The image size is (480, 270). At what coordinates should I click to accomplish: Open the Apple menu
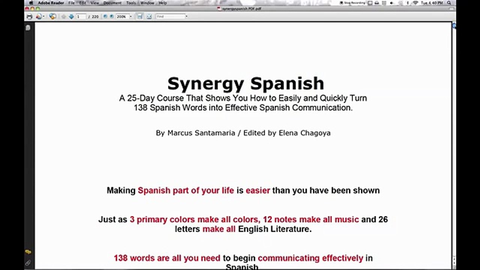31,3
